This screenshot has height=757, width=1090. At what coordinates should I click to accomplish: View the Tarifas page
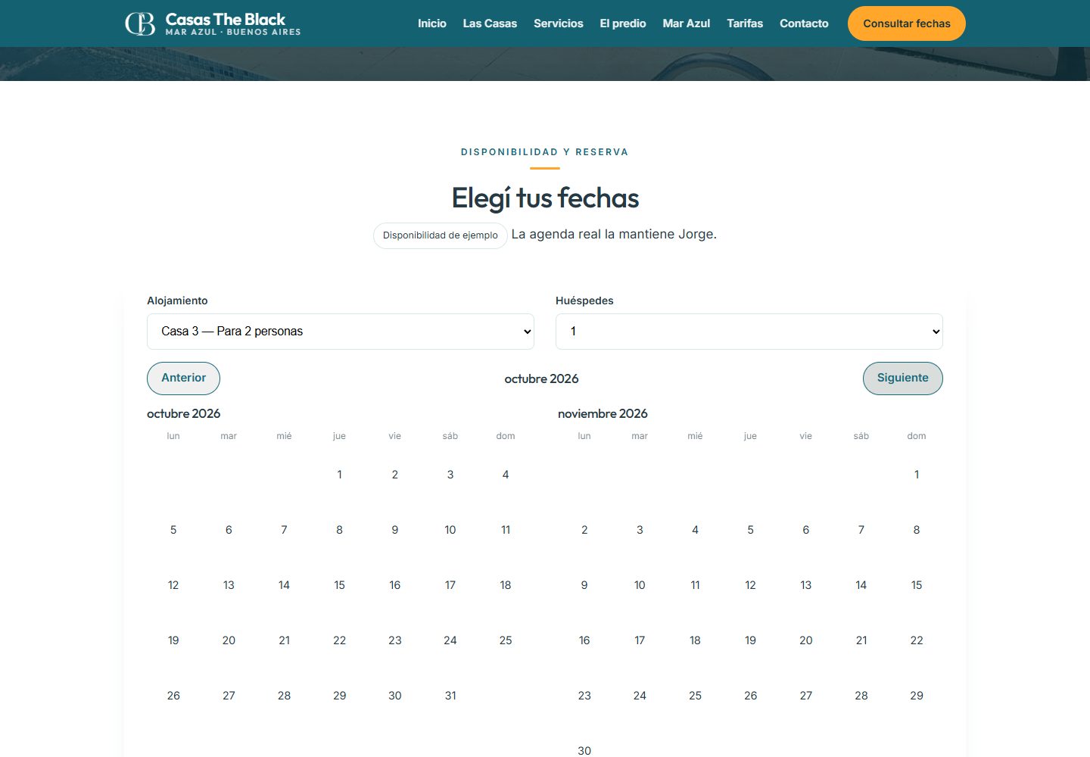click(745, 23)
